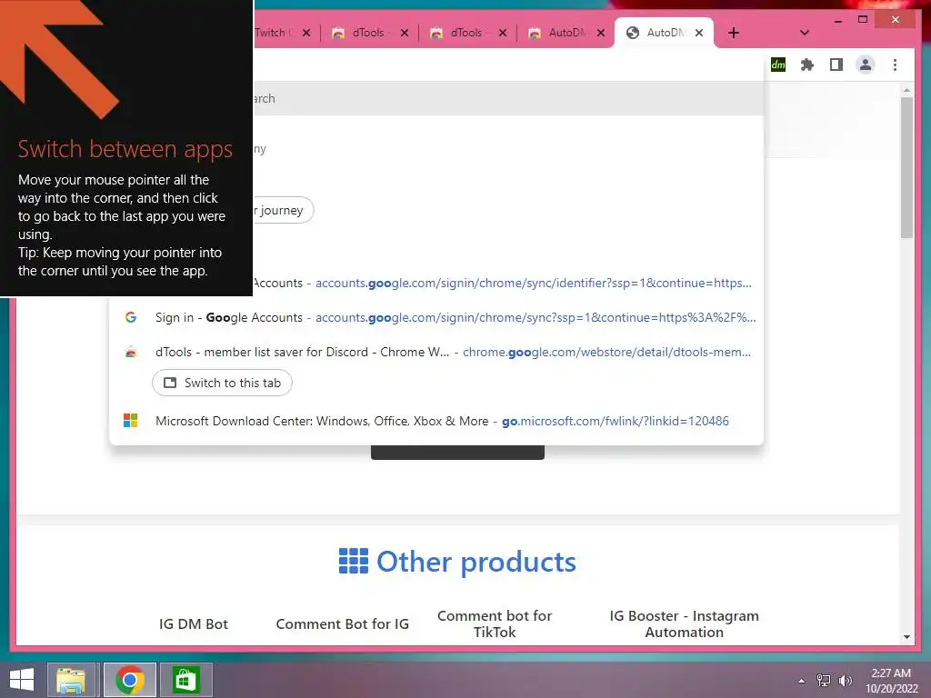This screenshot has height=698, width=931.
Task: Open File Explorer from the taskbar
Action: (71, 680)
